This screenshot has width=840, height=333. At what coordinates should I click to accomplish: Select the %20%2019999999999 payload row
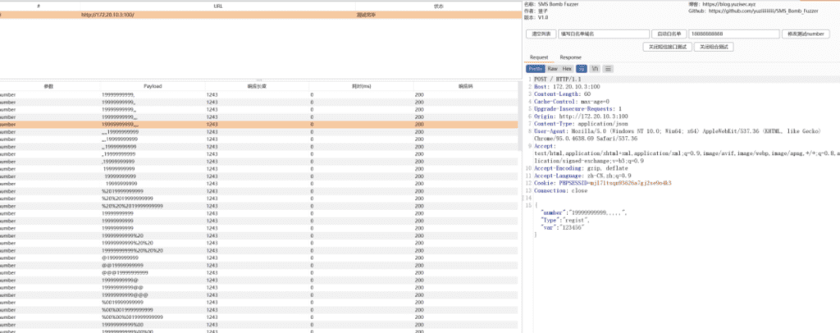258,198
